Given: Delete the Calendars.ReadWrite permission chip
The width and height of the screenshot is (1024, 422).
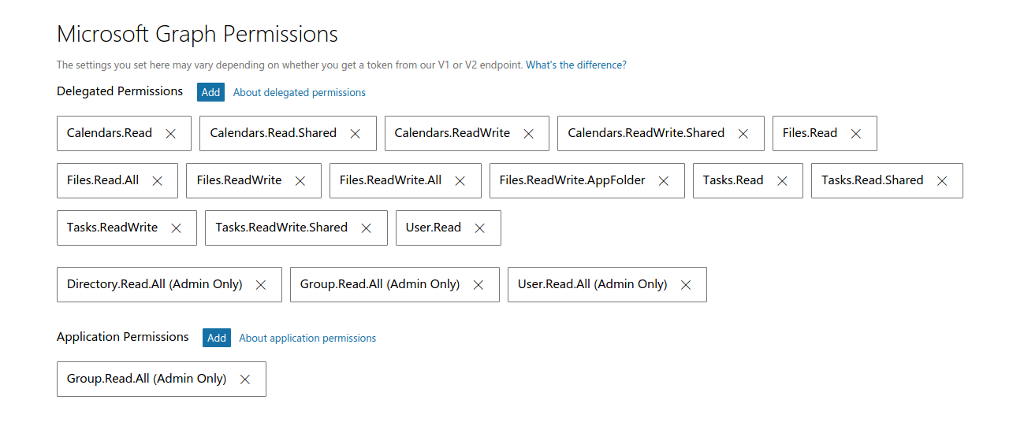Looking at the screenshot, I should [x=528, y=134].
